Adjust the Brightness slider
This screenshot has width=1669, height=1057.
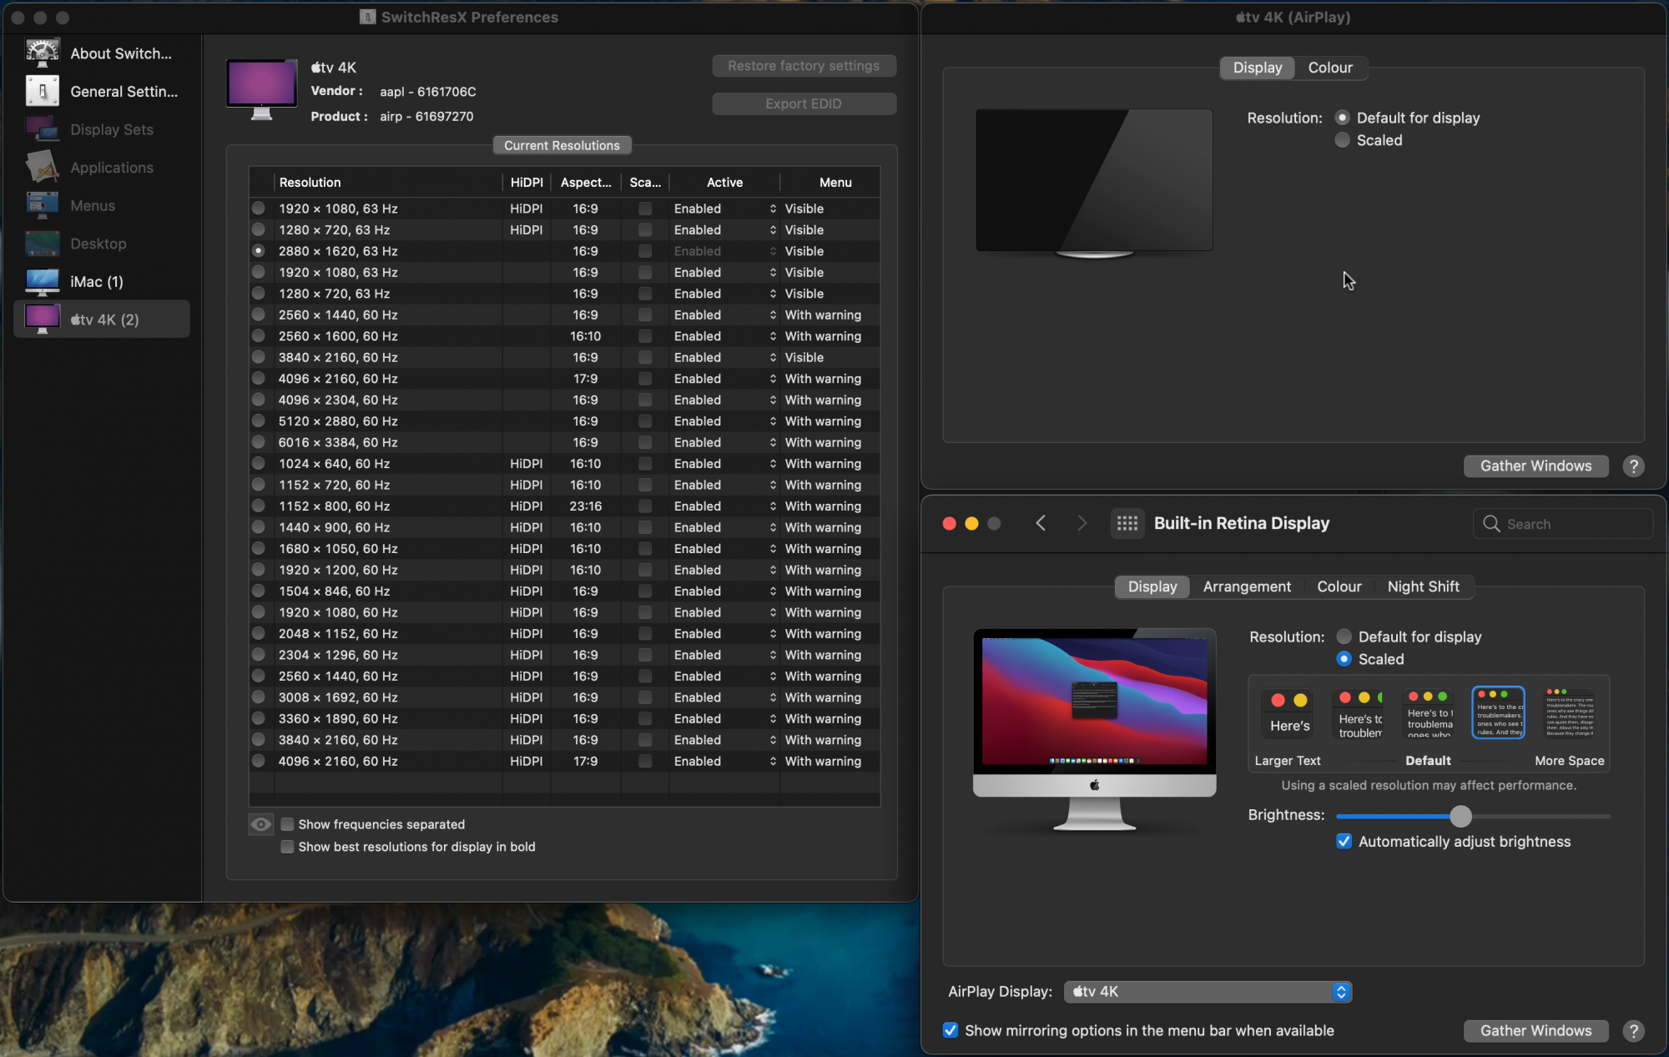[x=1460, y=816]
